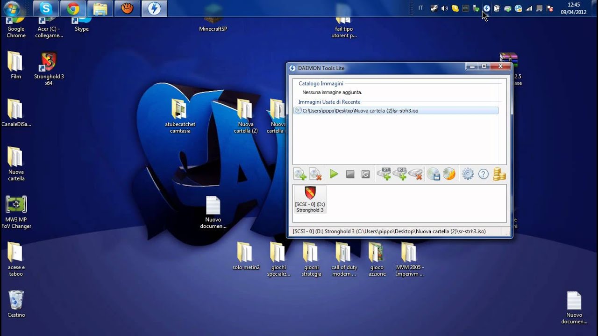Screen dimensions: 598x336
Task: Minimize the DAEMON Tools Lite window
Action: point(472,67)
